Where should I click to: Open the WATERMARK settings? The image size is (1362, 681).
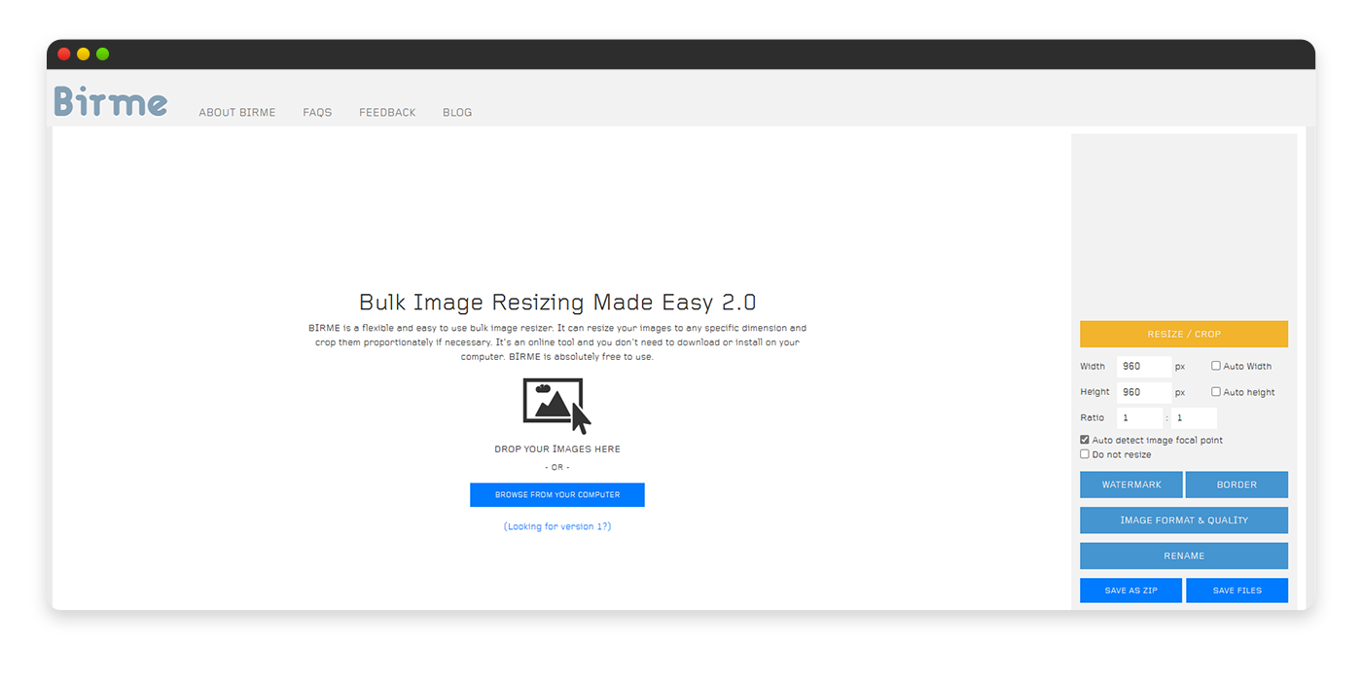coord(1131,484)
